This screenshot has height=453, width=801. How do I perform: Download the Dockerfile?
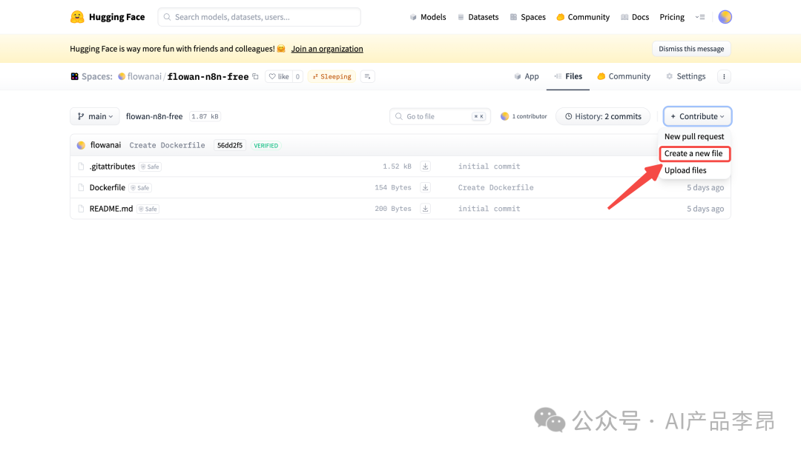pyautogui.click(x=425, y=187)
